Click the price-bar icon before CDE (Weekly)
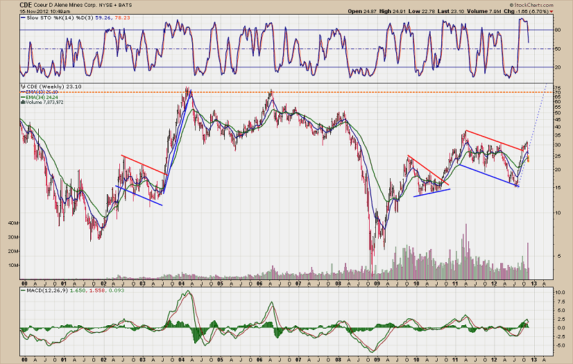573x364 pixels. coord(23,87)
